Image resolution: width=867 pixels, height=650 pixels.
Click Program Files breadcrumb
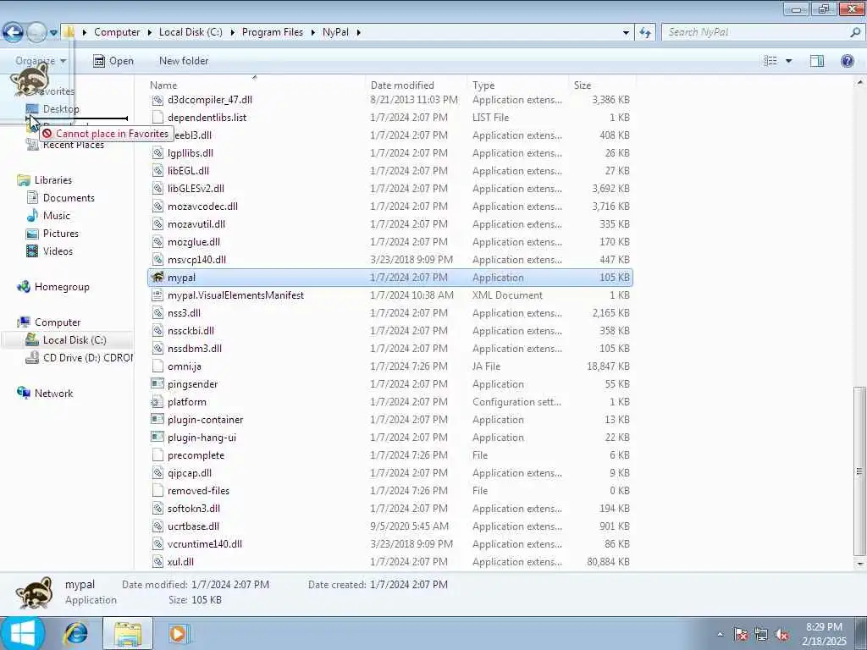(x=273, y=32)
